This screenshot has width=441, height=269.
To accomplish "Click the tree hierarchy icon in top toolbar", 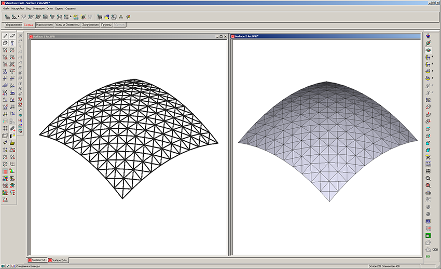I will [x=120, y=17].
